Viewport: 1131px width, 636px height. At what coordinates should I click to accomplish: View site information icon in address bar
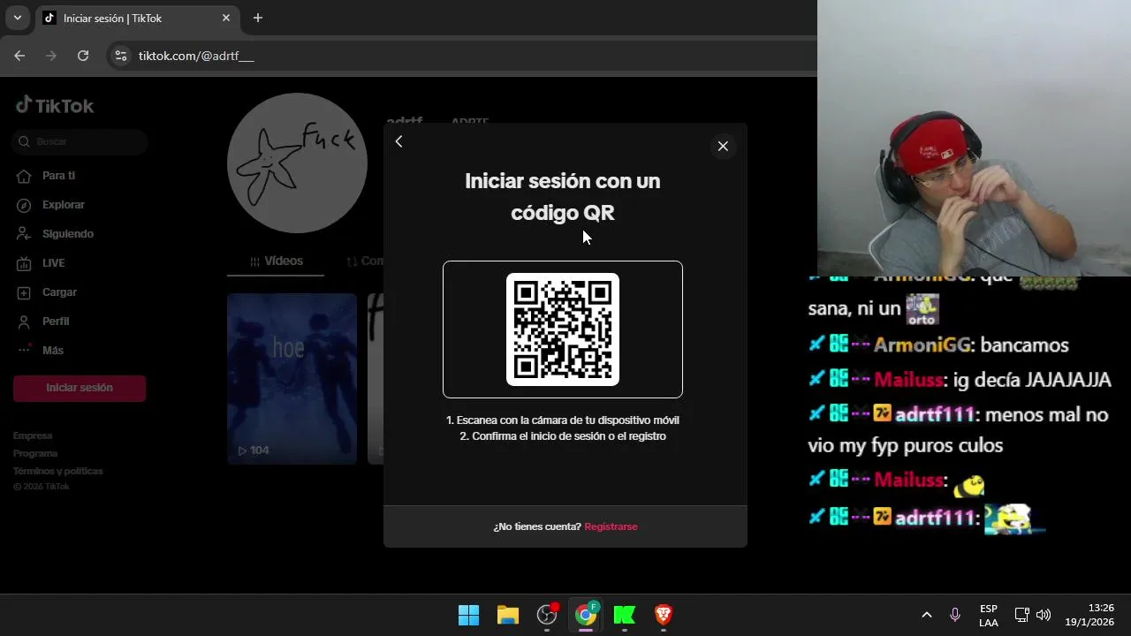[122, 56]
